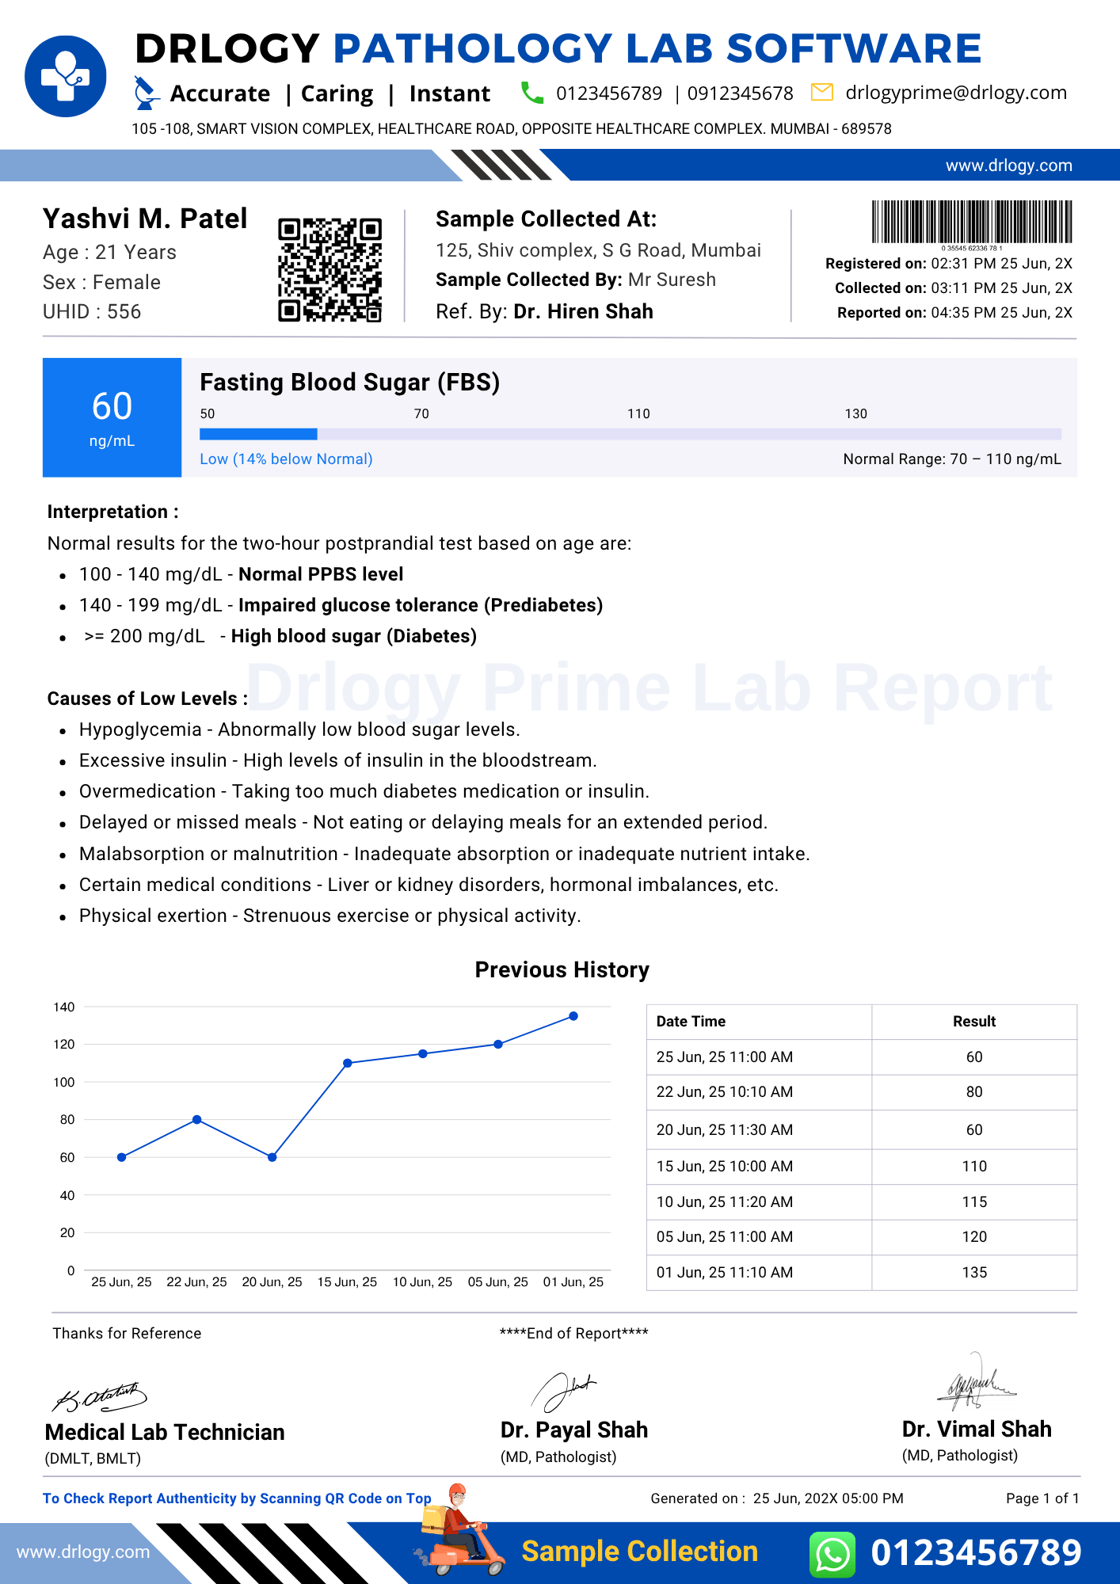Click the QR authenticity check text
This screenshot has height=1584, width=1120.
pyautogui.click(x=237, y=1498)
